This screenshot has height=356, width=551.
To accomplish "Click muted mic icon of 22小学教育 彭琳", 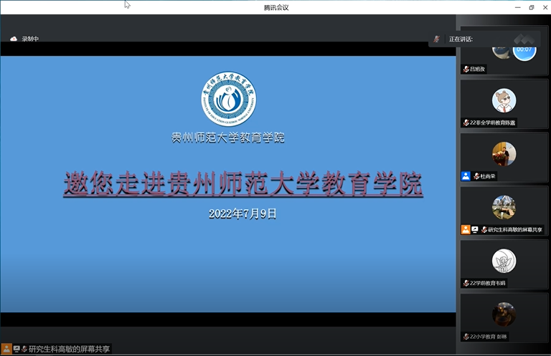I will (x=466, y=337).
